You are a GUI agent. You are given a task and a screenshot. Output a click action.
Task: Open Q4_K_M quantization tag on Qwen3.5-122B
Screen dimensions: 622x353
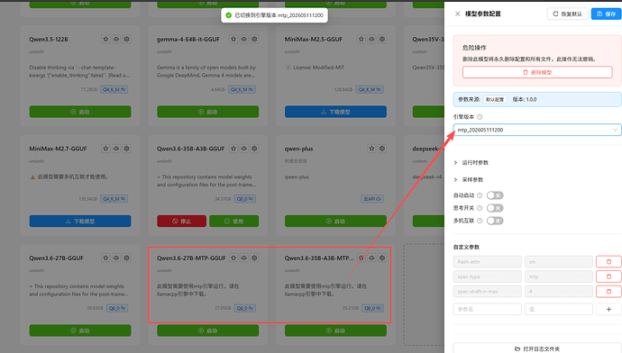coord(114,89)
